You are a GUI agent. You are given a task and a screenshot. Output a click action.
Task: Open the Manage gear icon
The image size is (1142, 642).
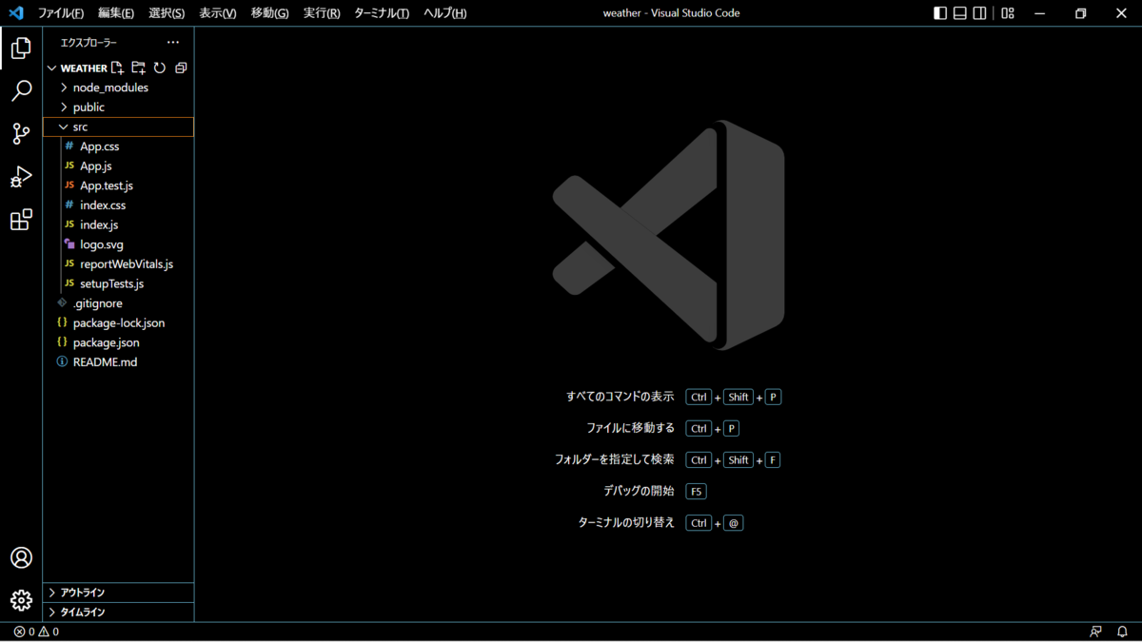pyautogui.click(x=21, y=600)
